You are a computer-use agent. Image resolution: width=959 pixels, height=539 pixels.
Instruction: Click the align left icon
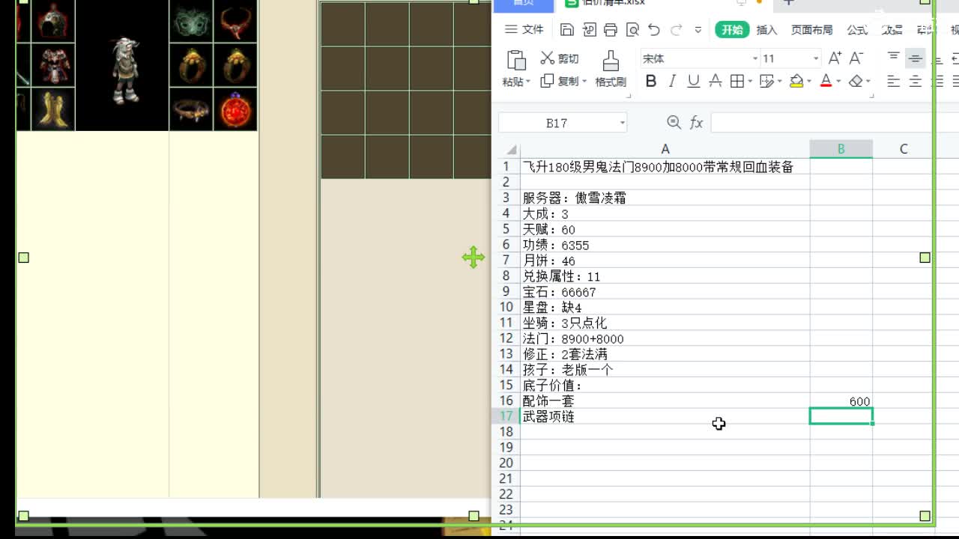click(x=893, y=81)
